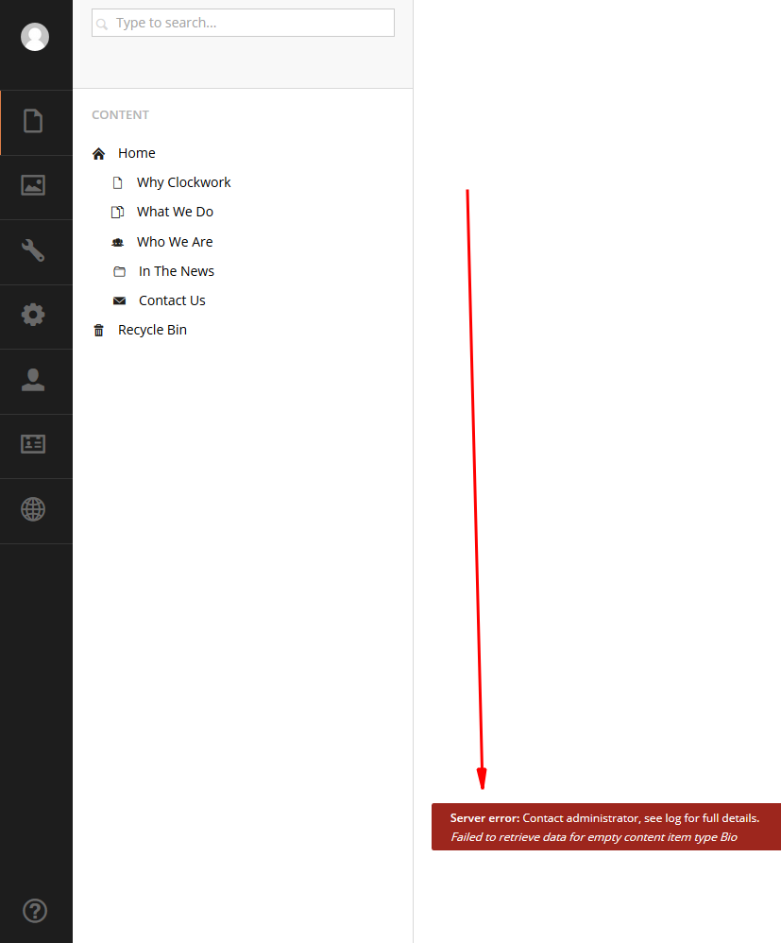The width and height of the screenshot is (781, 943).
Task: Open the Translation globe icon
Action: click(x=34, y=510)
